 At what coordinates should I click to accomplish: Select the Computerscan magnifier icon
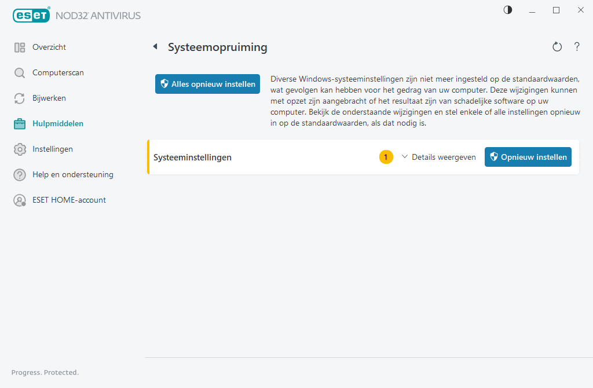click(19, 72)
